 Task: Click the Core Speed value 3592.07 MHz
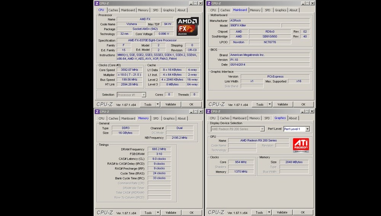(129, 70)
